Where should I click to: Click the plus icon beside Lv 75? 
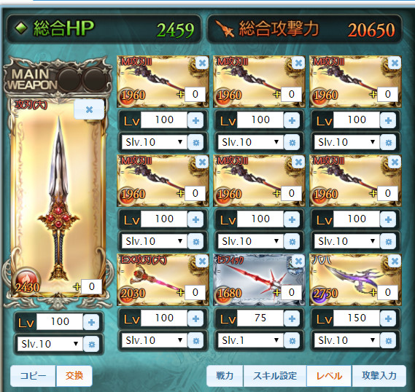tap(292, 318)
